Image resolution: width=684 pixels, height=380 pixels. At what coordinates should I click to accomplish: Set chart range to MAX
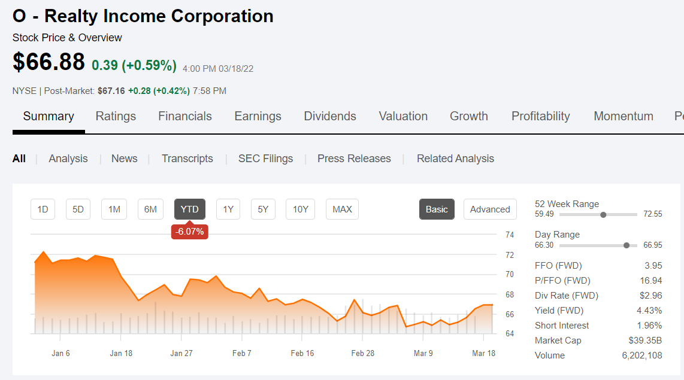pos(343,209)
